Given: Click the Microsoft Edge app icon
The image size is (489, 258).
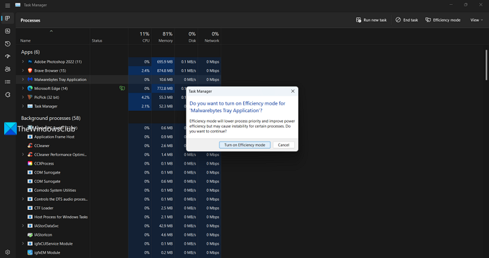Looking at the screenshot, I should point(30,89).
